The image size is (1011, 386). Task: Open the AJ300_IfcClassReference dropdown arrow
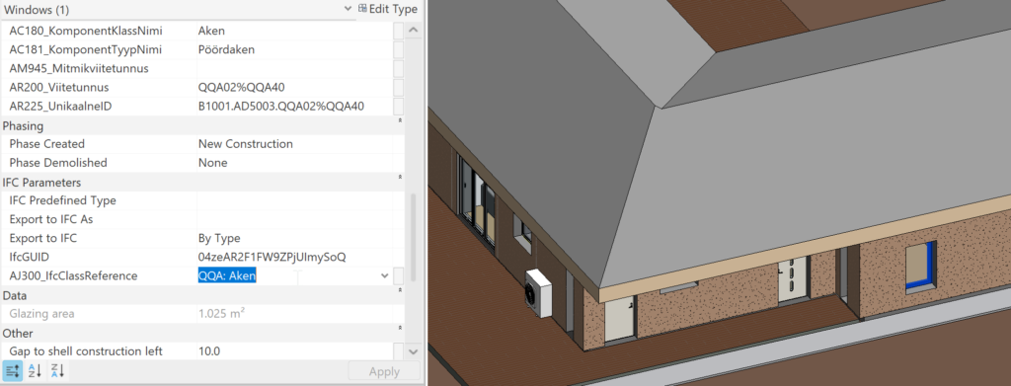(385, 275)
